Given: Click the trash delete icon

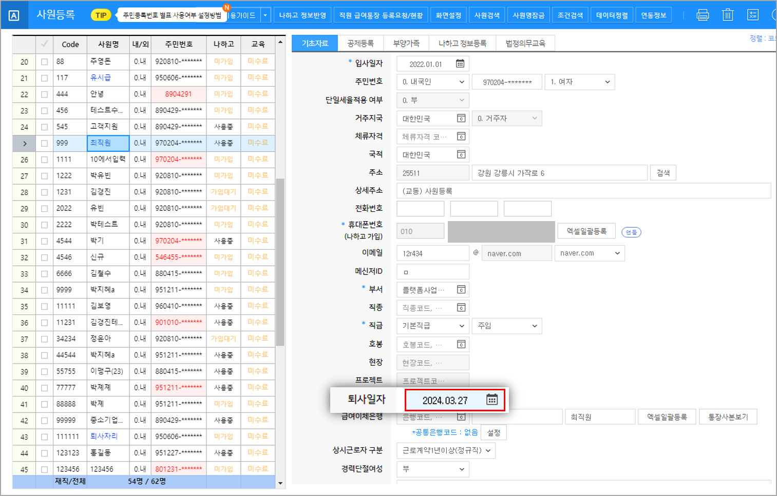Looking at the screenshot, I should click(728, 15).
